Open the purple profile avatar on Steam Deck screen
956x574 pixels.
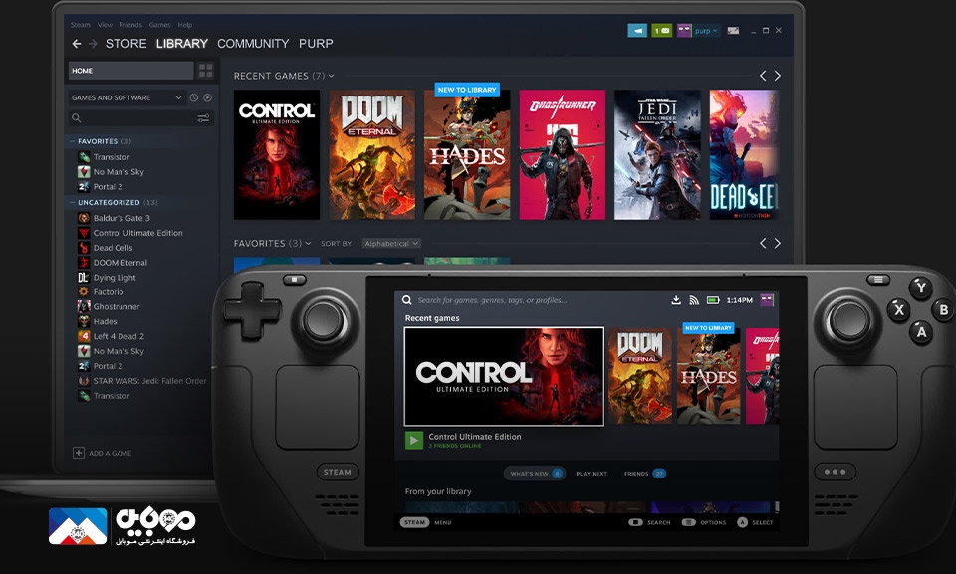click(767, 299)
